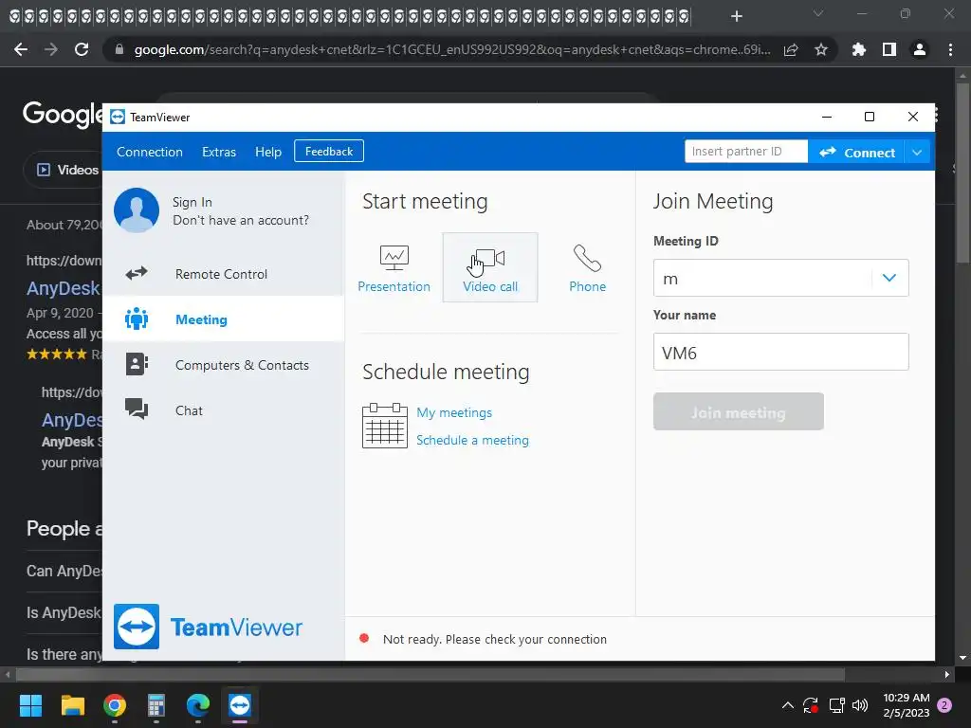The height and width of the screenshot is (728, 971).
Task: Click the schedule calendar icon
Action: pyautogui.click(x=385, y=426)
